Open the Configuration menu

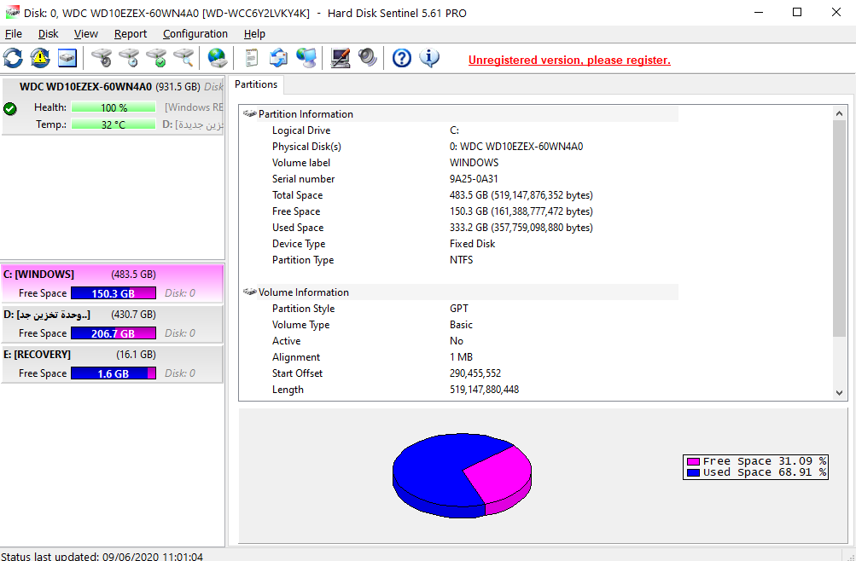pyautogui.click(x=195, y=34)
